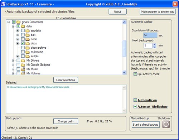Viewport: 179px width, 140px height.
Task: Start a direct backup
Action: click(146, 125)
